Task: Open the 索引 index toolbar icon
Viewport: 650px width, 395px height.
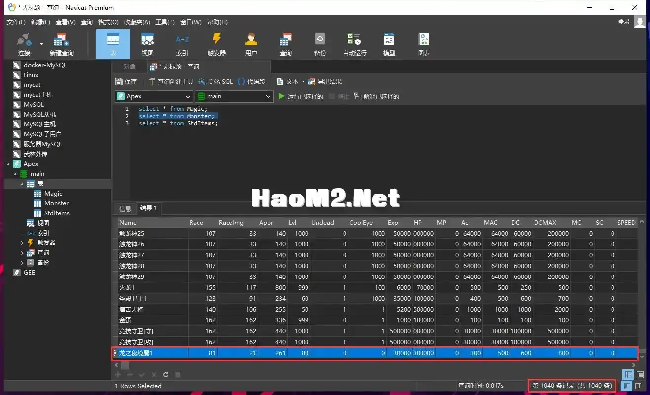Action: [182, 44]
